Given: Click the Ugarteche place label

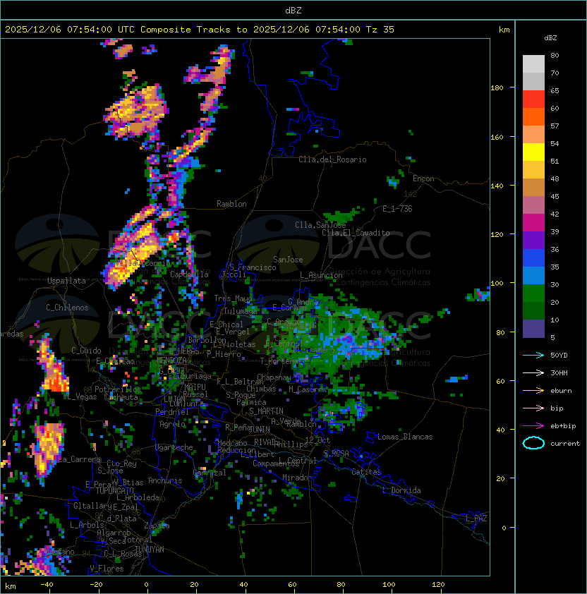Looking at the screenshot, I should tap(174, 447).
